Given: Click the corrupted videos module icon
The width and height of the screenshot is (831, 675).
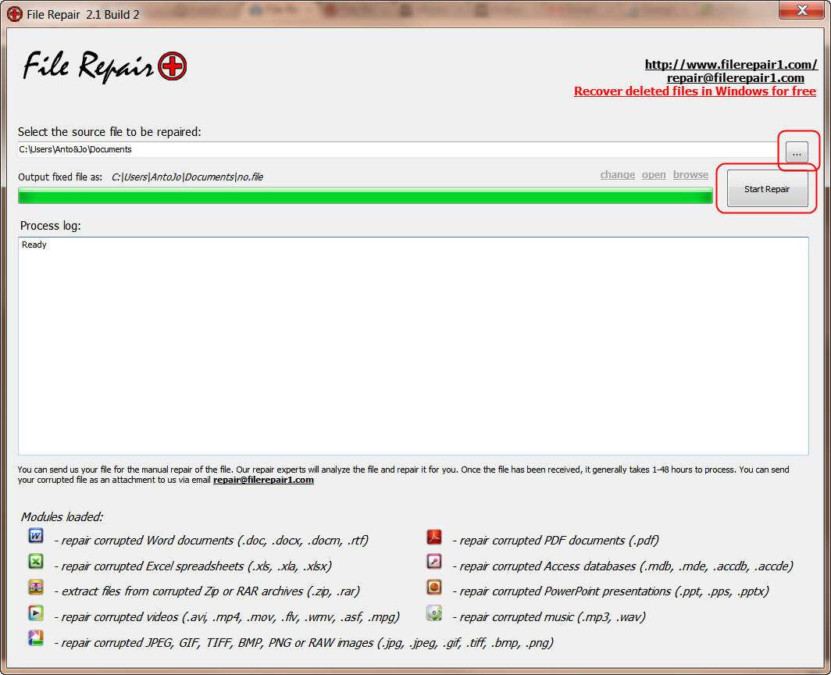Looking at the screenshot, I should (35, 613).
